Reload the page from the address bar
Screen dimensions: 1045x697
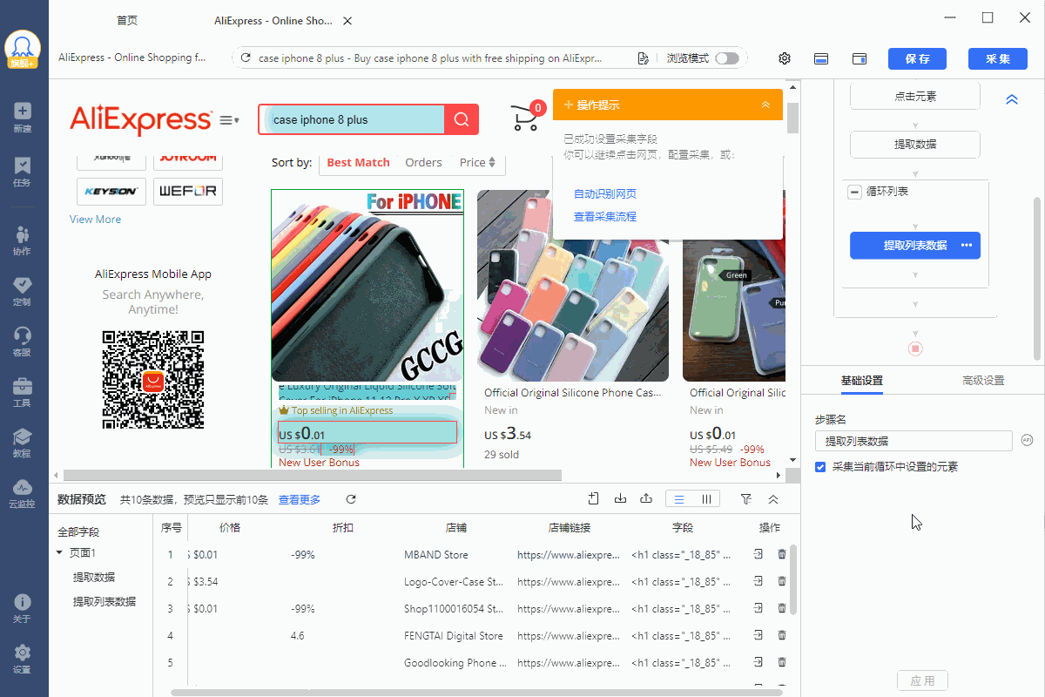click(x=246, y=58)
